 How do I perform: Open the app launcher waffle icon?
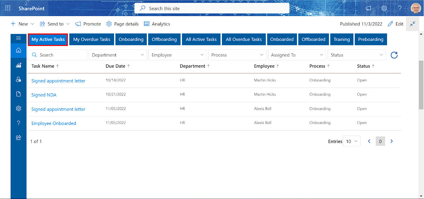point(8,7)
